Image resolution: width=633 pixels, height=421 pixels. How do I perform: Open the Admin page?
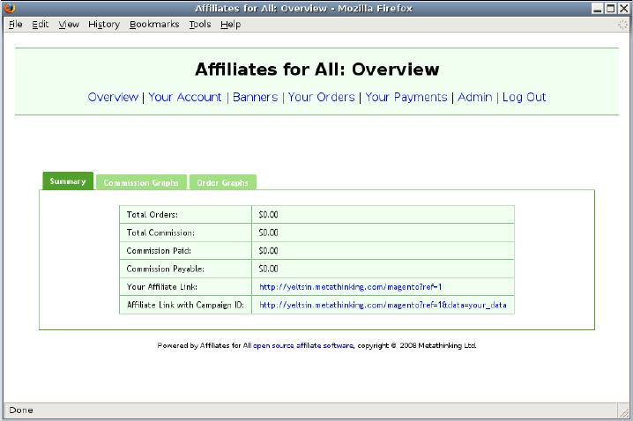(474, 97)
